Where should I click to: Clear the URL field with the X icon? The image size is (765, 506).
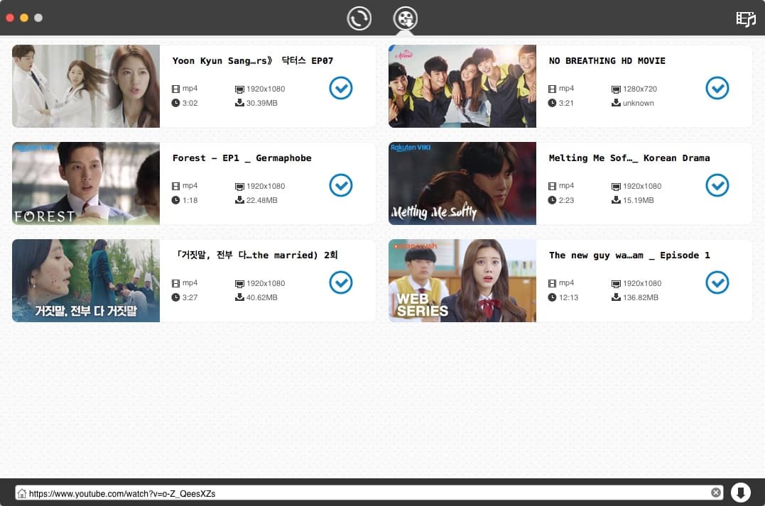coord(716,493)
